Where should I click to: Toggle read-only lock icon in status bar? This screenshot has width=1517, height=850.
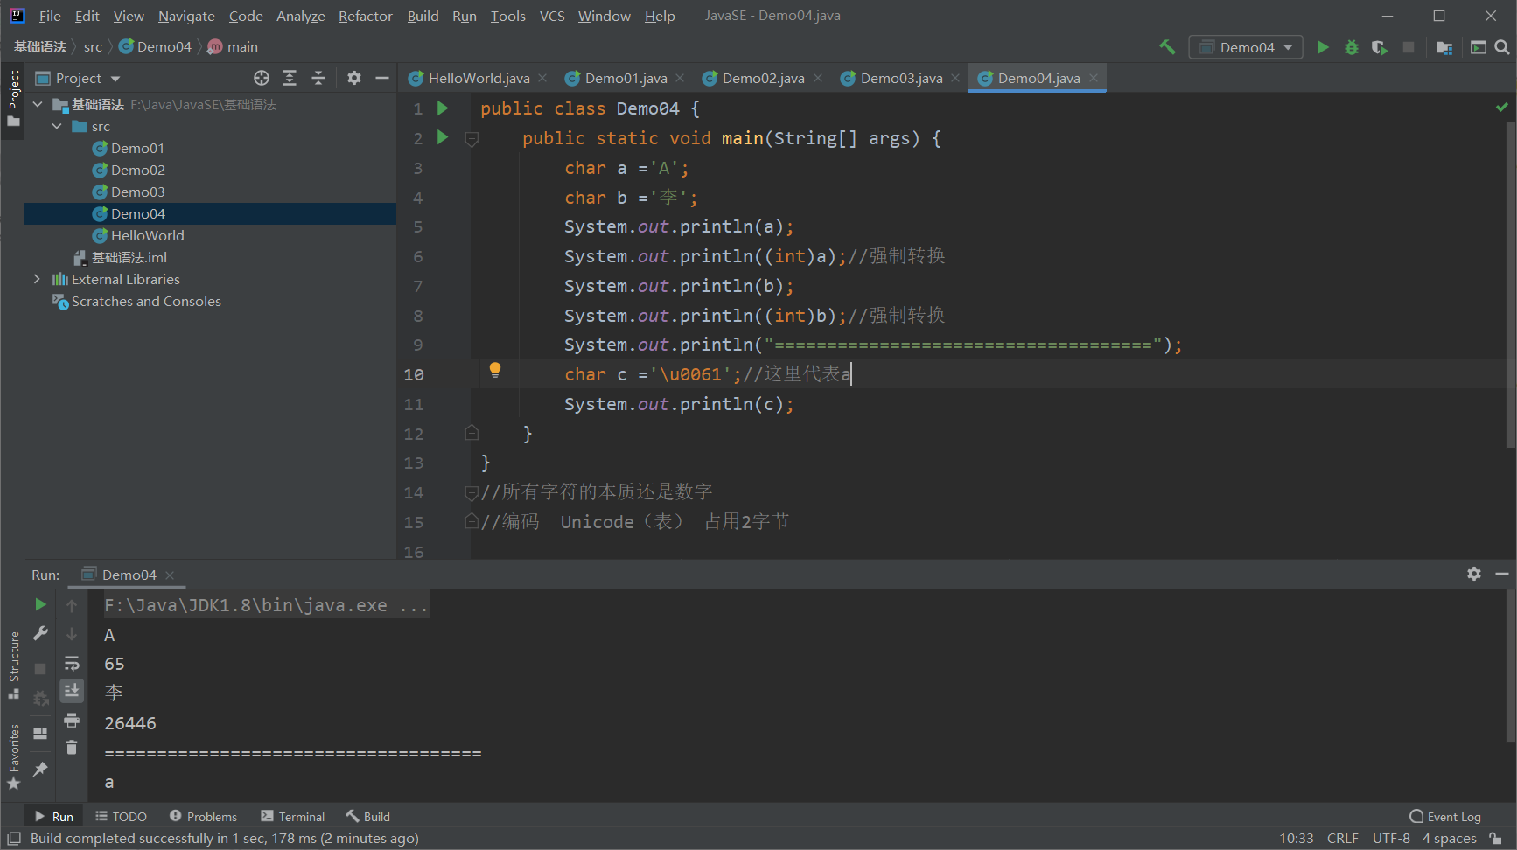click(x=1496, y=839)
